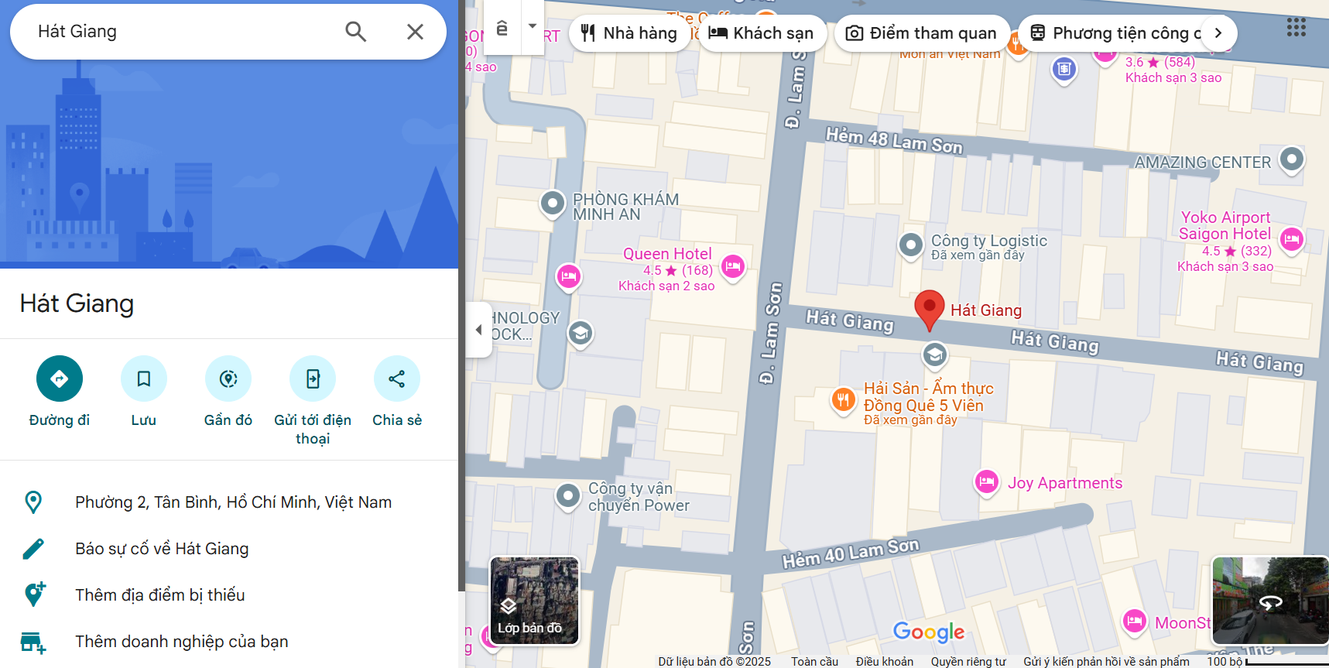Click blue museum marker near top
This screenshot has height=668, width=1329.
tap(1064, 70)
